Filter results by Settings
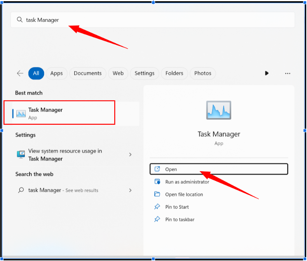 tap(145, 73)
